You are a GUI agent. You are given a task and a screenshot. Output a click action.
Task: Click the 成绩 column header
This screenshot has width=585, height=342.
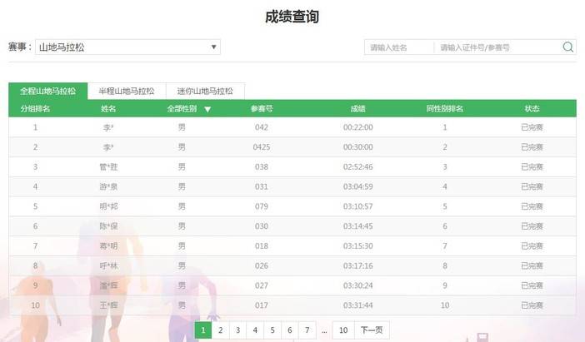pyautogui.click(x=358, y=109)
